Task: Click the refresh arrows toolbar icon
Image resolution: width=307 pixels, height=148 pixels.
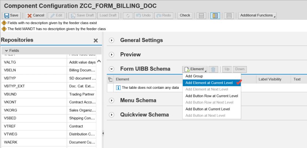Action: [x=128, y=15]
